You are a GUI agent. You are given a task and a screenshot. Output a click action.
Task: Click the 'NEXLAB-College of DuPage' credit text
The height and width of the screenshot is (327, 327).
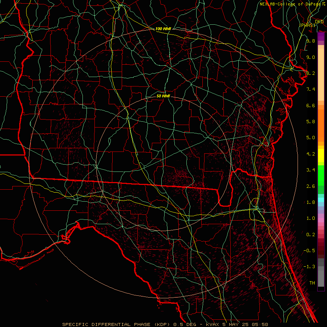pos(290,4)
